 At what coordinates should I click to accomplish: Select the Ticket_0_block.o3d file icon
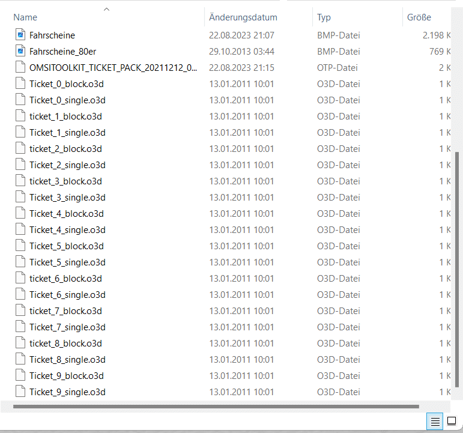pos(20,84)
